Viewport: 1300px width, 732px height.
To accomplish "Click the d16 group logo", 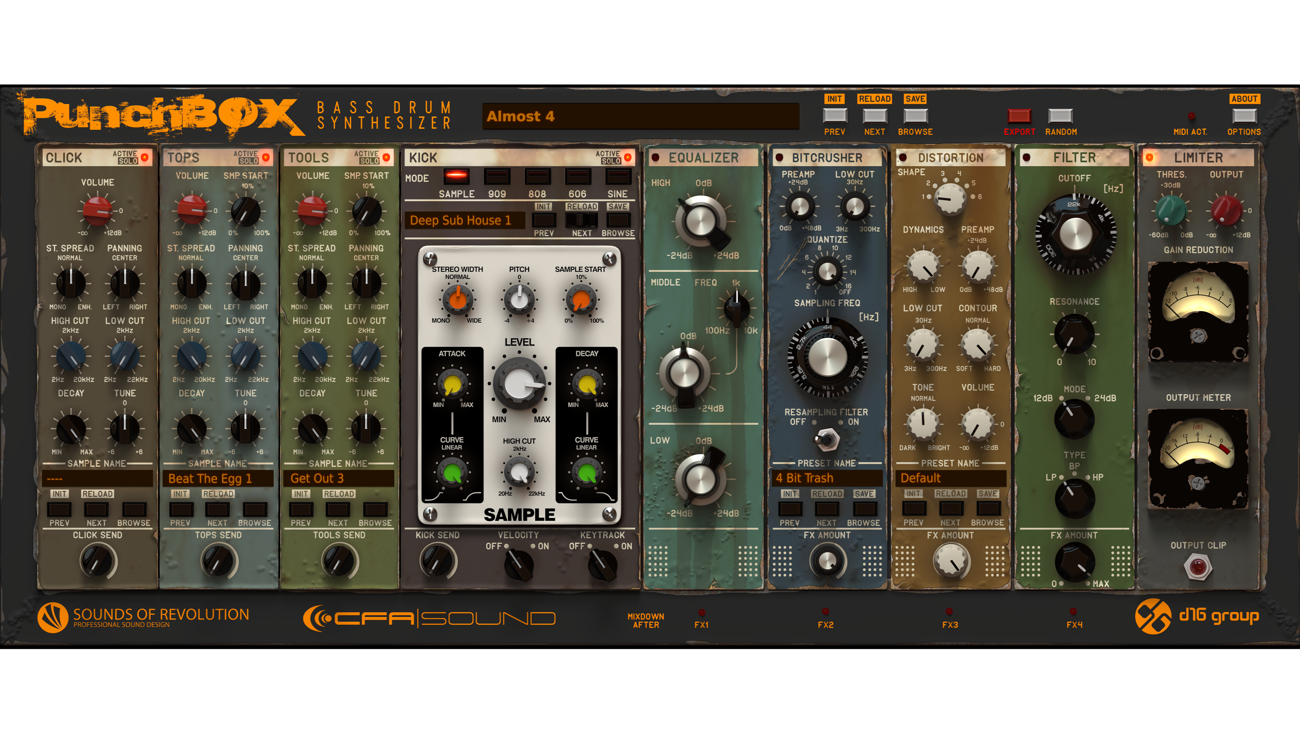I will [1197, 617].
